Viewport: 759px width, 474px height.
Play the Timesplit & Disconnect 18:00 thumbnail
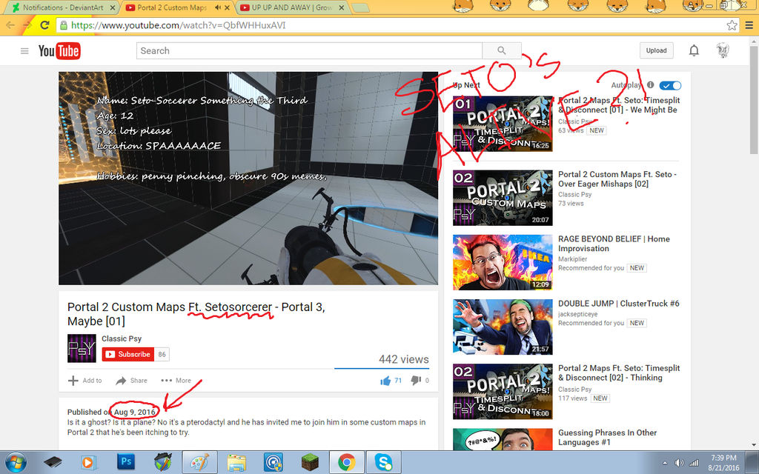tap(503, 392)
